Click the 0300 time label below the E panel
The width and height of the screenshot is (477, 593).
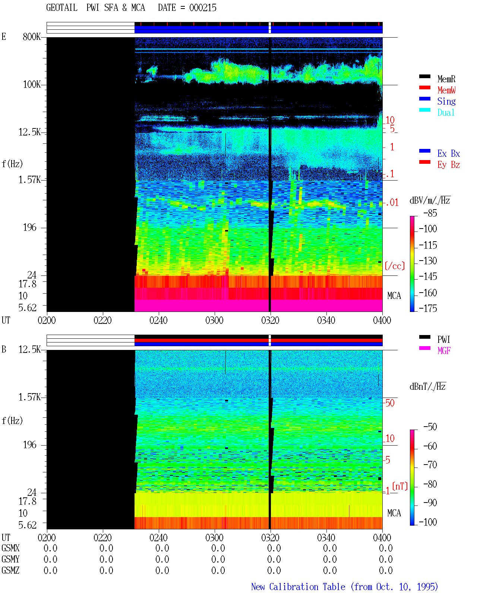[214, 320]
